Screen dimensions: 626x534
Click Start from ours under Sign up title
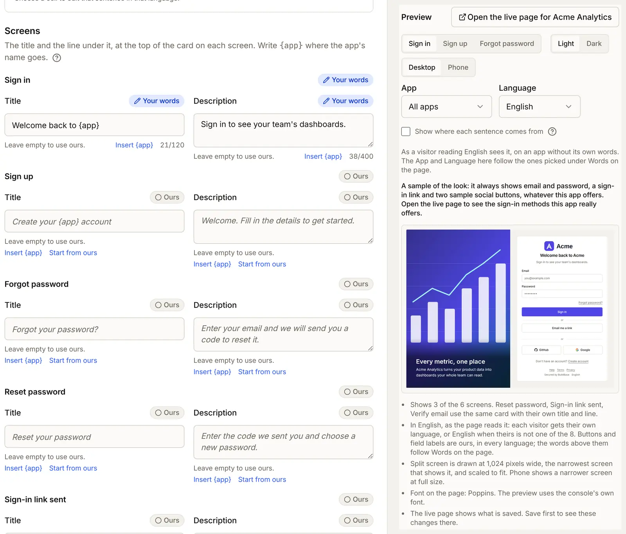pyautogui.click(x=73, y=253)
